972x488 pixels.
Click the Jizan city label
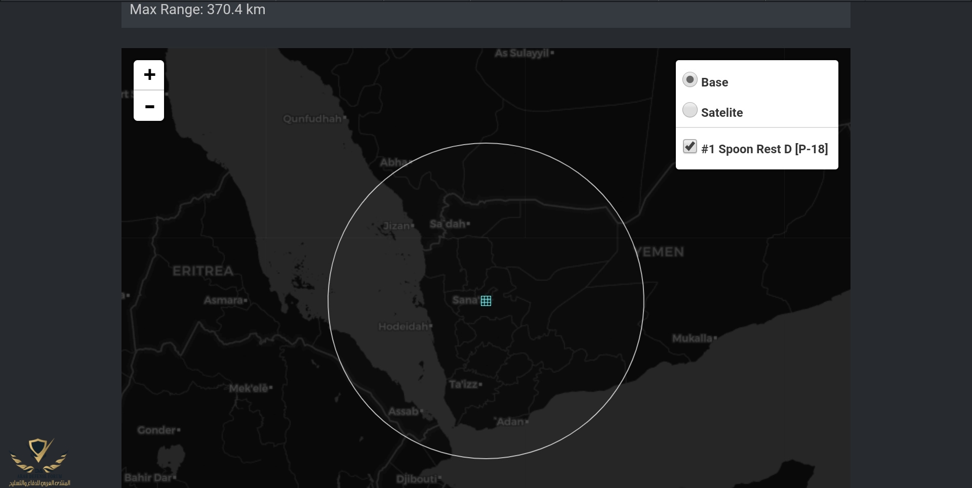[x=396, y=226]
